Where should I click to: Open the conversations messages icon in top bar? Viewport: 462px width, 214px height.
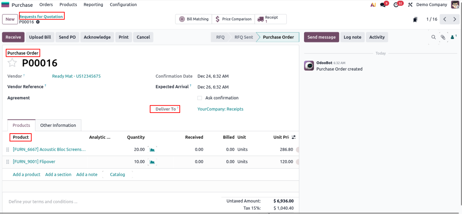click(384, 5)
